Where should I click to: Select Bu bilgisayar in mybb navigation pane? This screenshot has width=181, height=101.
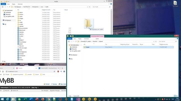(8, 20)
